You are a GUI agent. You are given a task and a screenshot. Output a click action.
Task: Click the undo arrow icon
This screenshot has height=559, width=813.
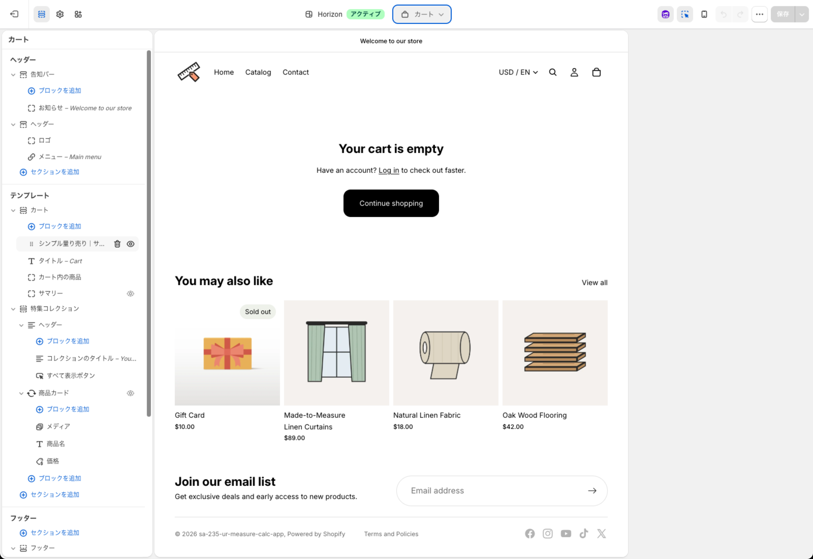coord(724,14)
